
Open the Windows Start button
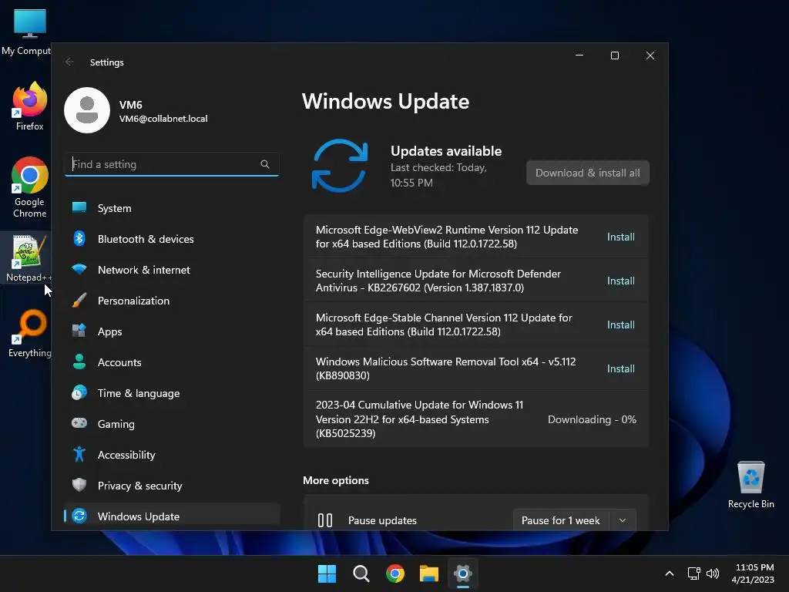pos(327,573)
